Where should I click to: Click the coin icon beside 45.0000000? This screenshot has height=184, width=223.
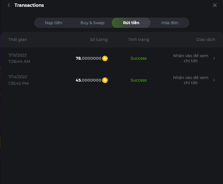pyautogui.click(x=105, y=80)
